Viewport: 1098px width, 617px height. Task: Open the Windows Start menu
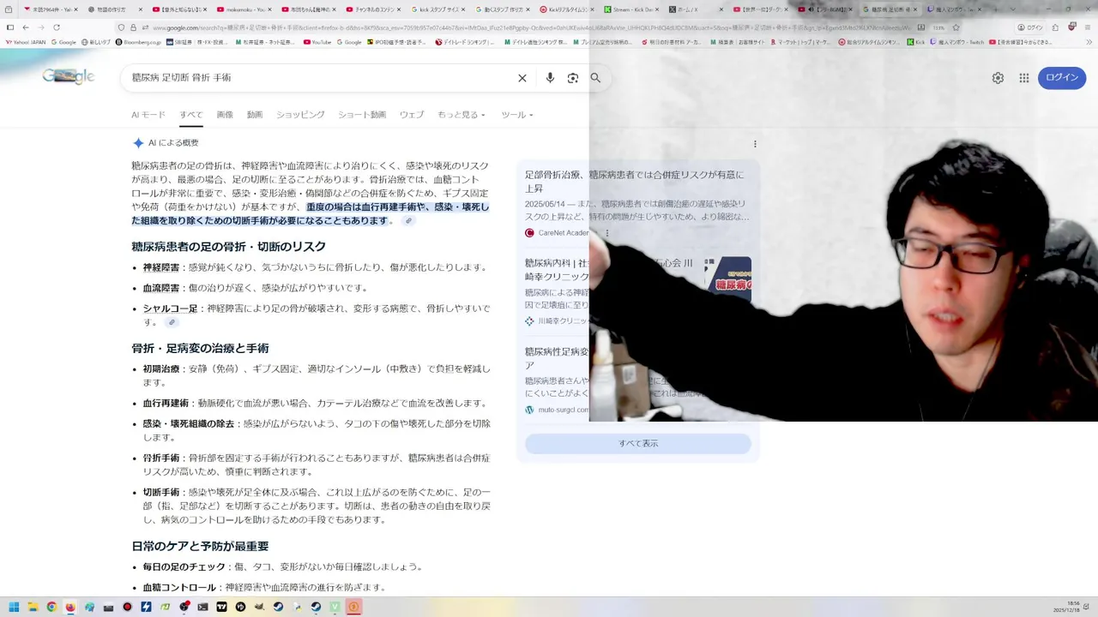click(14, 607)
